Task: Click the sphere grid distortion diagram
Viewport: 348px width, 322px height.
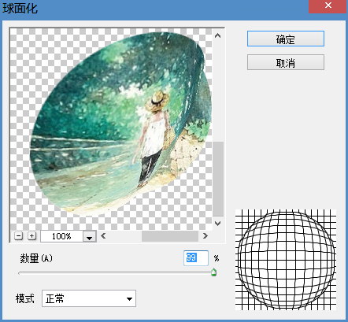Action: (286, 260)
